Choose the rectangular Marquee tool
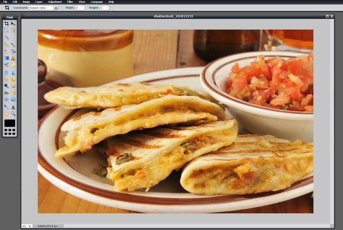This screenshot has height=230, width=343. tap(6, 30)
